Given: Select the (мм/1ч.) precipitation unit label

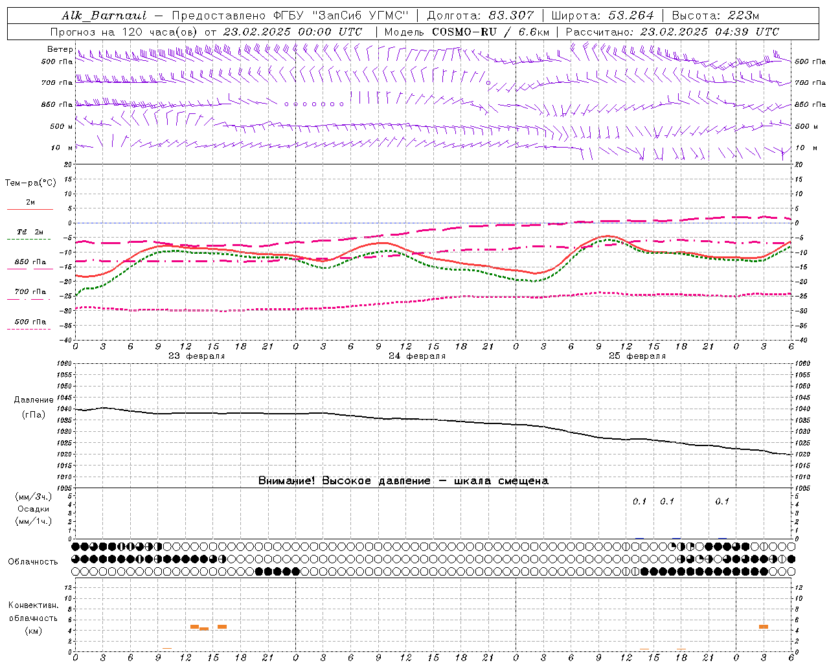Looking at the screenshot, I should [x=33, y=521].
